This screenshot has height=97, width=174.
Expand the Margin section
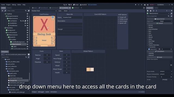[x=151, y=27]
